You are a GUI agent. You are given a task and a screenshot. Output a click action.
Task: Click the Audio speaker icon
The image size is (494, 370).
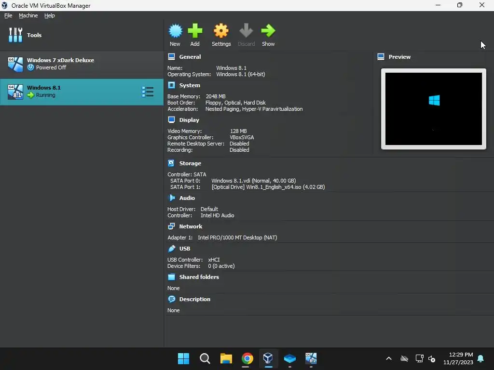click(171, 198)
